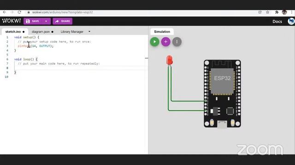
Task: Click code line 'void setup() {'
Action: coord(27,37)
